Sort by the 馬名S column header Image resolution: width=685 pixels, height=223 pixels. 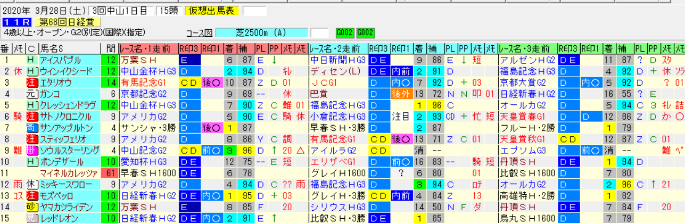pyautogui.click(x=69, y=48)
